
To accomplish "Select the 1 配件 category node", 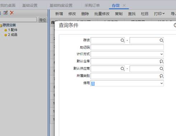I will click(13, 30).
